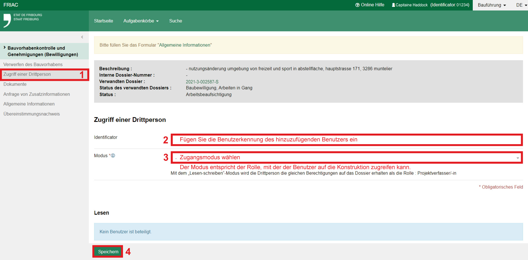Expand the Aufgabenkörbe dropdown menu
This screenshot has width=528, height=260.
click(x=141, y=21)
